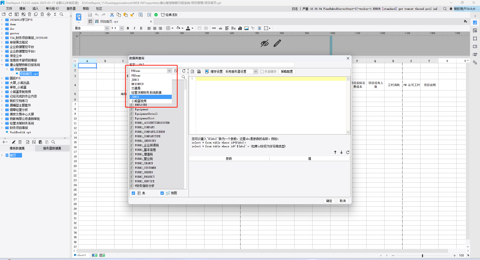Screen dimensions: 480x260
Task: Click the table search magnifier icon
Action: pyautogui.click(x=183, y=77)
